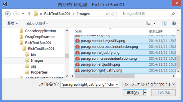Click up arrow of folder tree scrollbar
The image size is (183, 102).
[x=67, y=31]
